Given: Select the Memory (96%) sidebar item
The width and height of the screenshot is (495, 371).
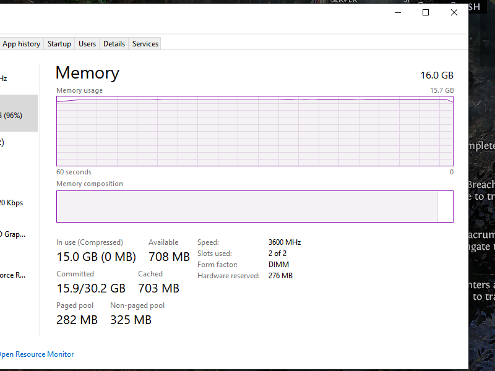Looking at the screenshot, I should tap(19, 113).
